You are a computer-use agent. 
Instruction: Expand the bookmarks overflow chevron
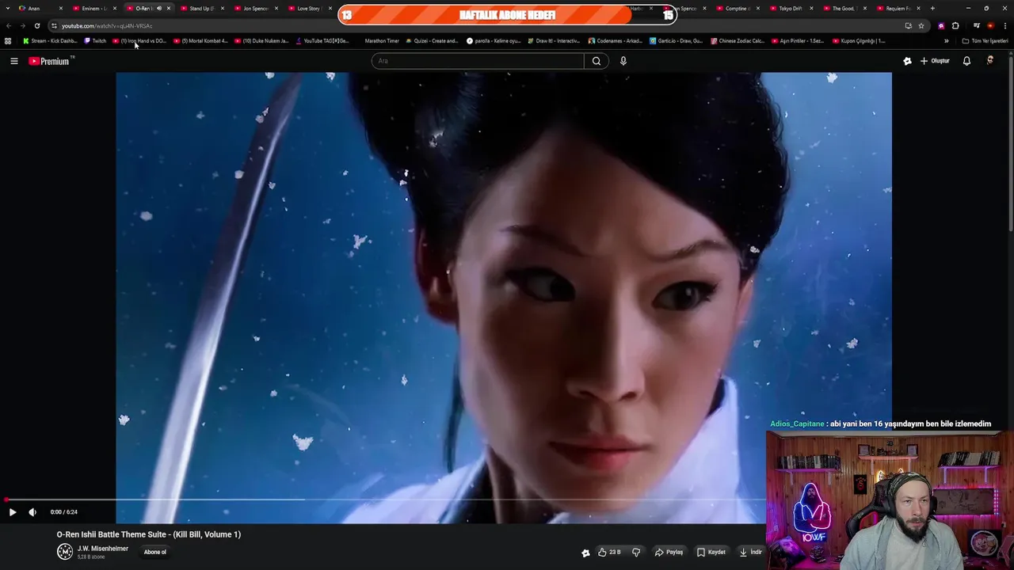[x=946, y=41]
